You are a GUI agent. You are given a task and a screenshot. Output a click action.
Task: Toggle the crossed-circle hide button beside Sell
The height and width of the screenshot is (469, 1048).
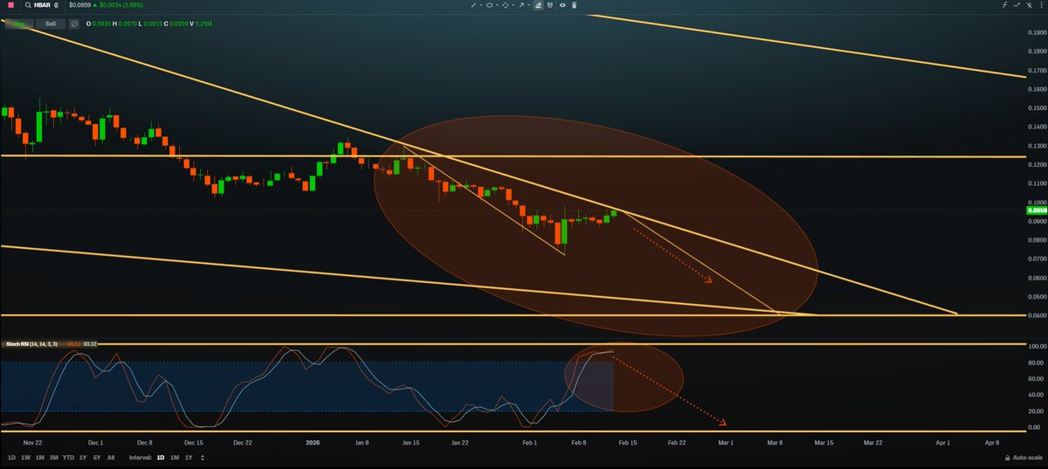tap(74, 23)
